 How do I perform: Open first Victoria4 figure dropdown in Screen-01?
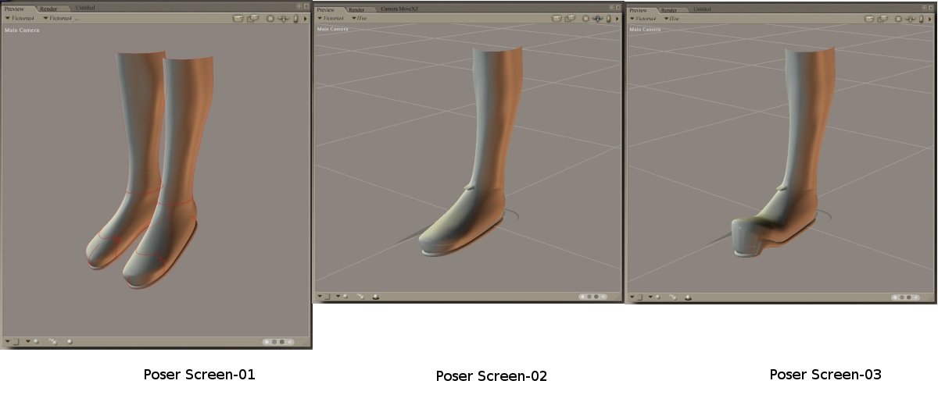click(x=20, y=17)
